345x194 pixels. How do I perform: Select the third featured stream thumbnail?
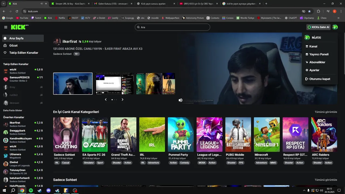point(156,84)
